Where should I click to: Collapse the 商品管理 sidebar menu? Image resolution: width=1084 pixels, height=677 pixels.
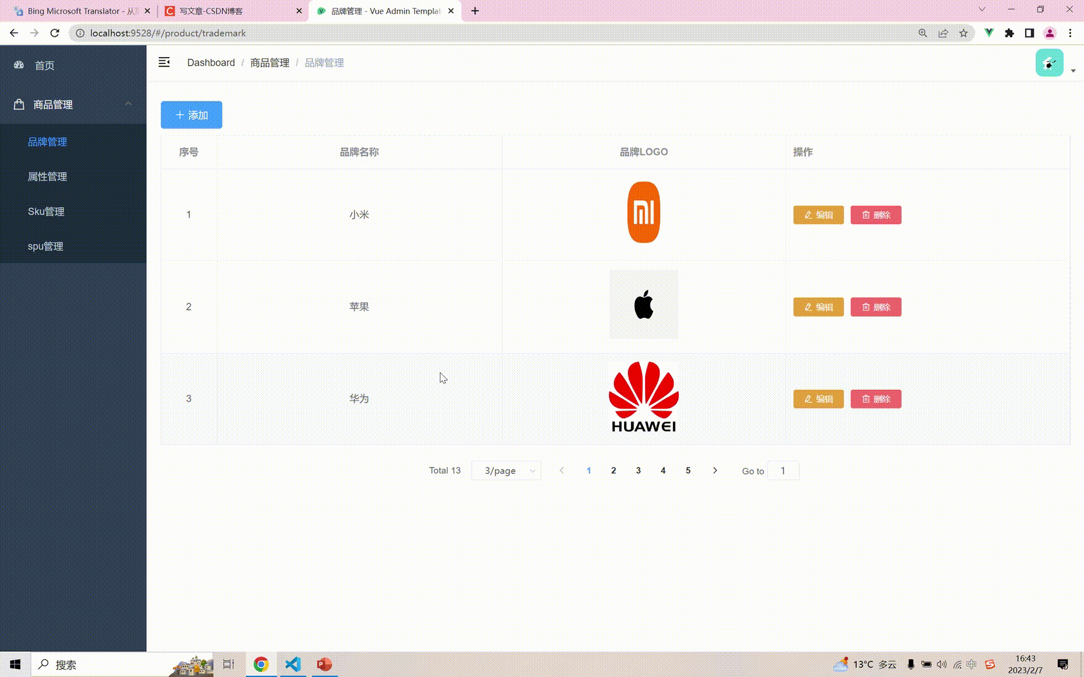73,104
